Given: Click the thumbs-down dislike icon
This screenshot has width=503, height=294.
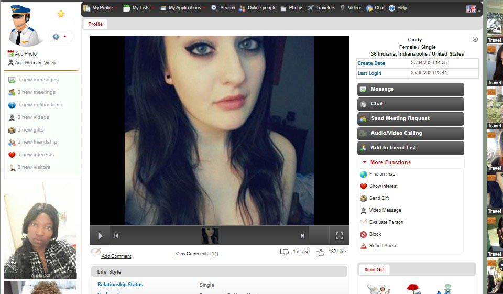Looking at the screenshot, I should pos(285,252).
